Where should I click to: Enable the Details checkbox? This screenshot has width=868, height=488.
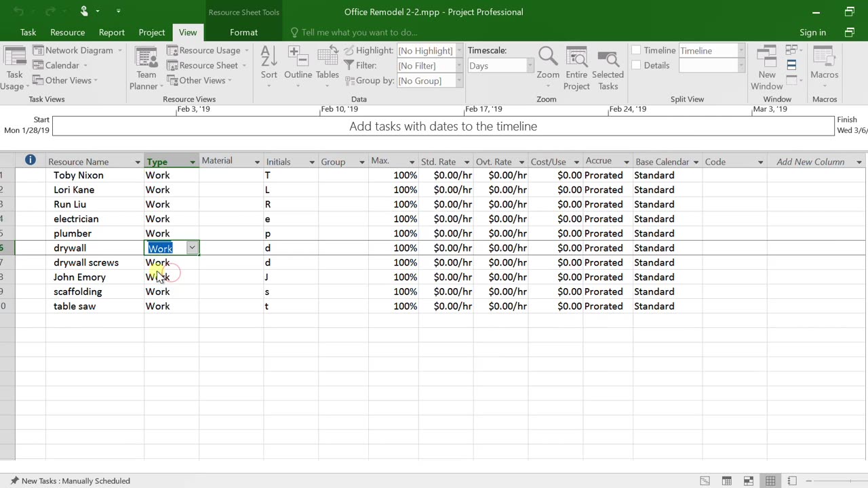pos(636,65)
